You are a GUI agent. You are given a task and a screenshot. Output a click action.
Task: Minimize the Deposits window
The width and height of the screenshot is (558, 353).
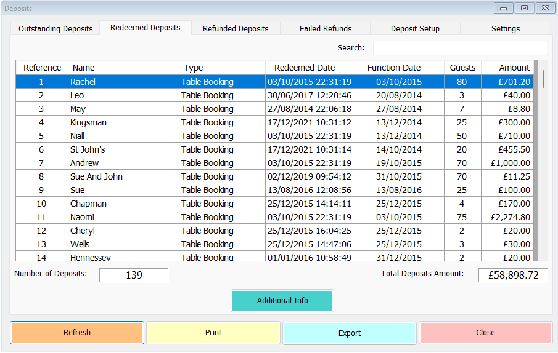503,8
